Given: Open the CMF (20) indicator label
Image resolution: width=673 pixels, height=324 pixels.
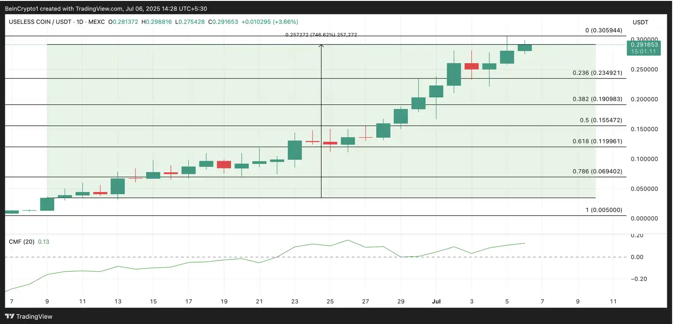Looking at the screenshot, I should (x=22, y=242).
